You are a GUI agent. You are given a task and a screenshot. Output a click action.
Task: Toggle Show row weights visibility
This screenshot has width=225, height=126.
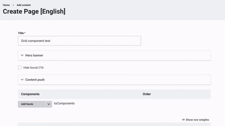click(197, 120)
